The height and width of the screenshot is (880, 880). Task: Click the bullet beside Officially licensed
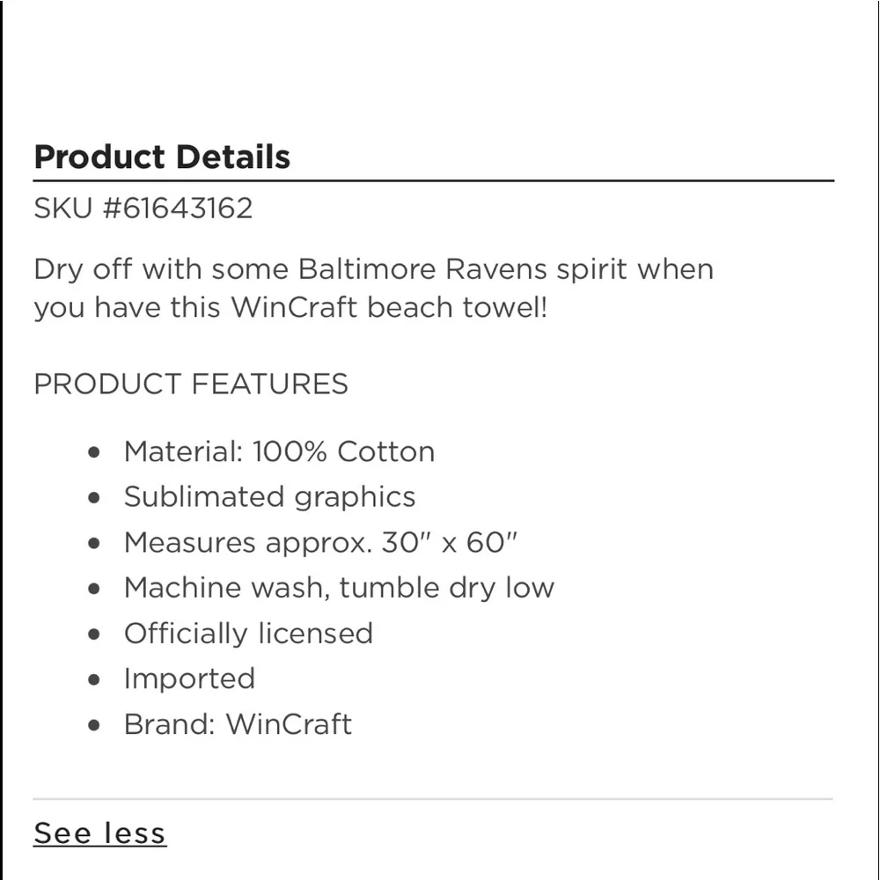95,634
